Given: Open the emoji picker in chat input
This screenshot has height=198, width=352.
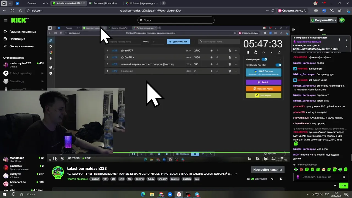Looking at the screenshot, I should tap(344, 177).
